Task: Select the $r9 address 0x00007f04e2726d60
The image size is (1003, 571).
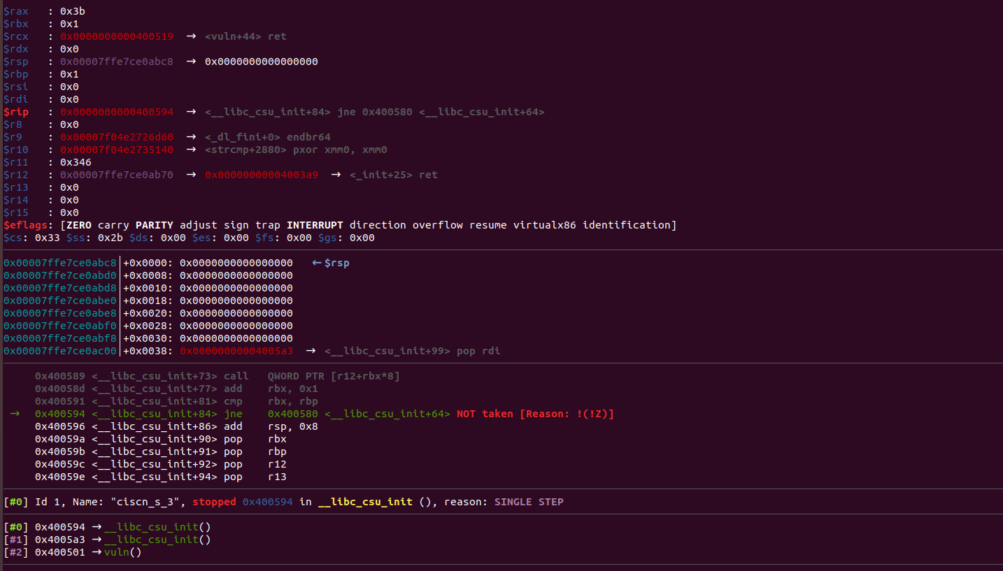Action: coord(117,137)
